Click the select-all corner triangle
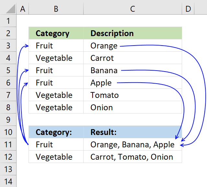The height and width of the screenshot is (187, 207). point(8,9)
